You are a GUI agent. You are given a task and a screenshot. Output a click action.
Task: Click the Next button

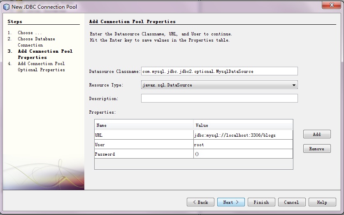(231, 202)
